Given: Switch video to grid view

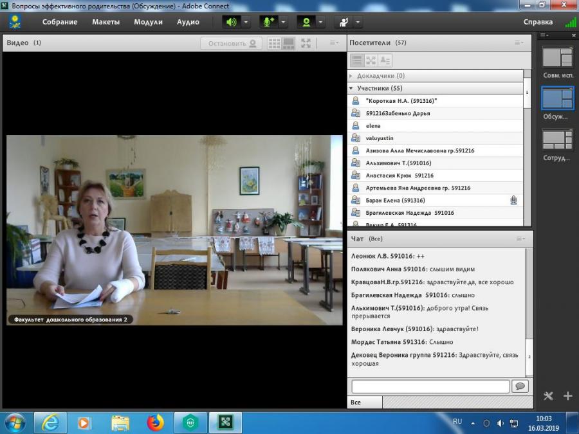Looking at the screenshot, I should tap(274, 44).
